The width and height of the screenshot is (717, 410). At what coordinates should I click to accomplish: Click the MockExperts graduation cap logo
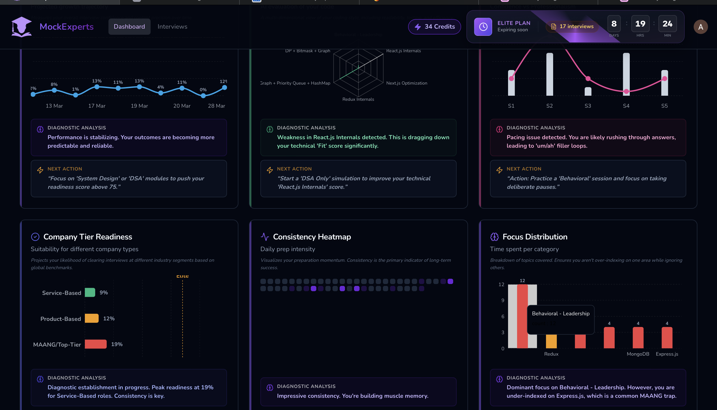click(x=21, y=27)
